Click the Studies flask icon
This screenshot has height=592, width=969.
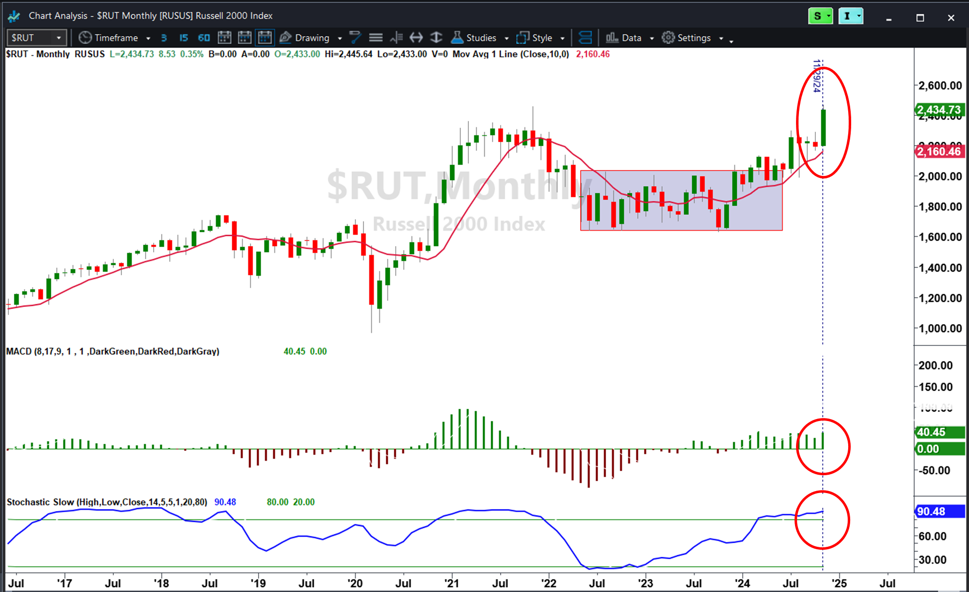[x=457, y=38]
